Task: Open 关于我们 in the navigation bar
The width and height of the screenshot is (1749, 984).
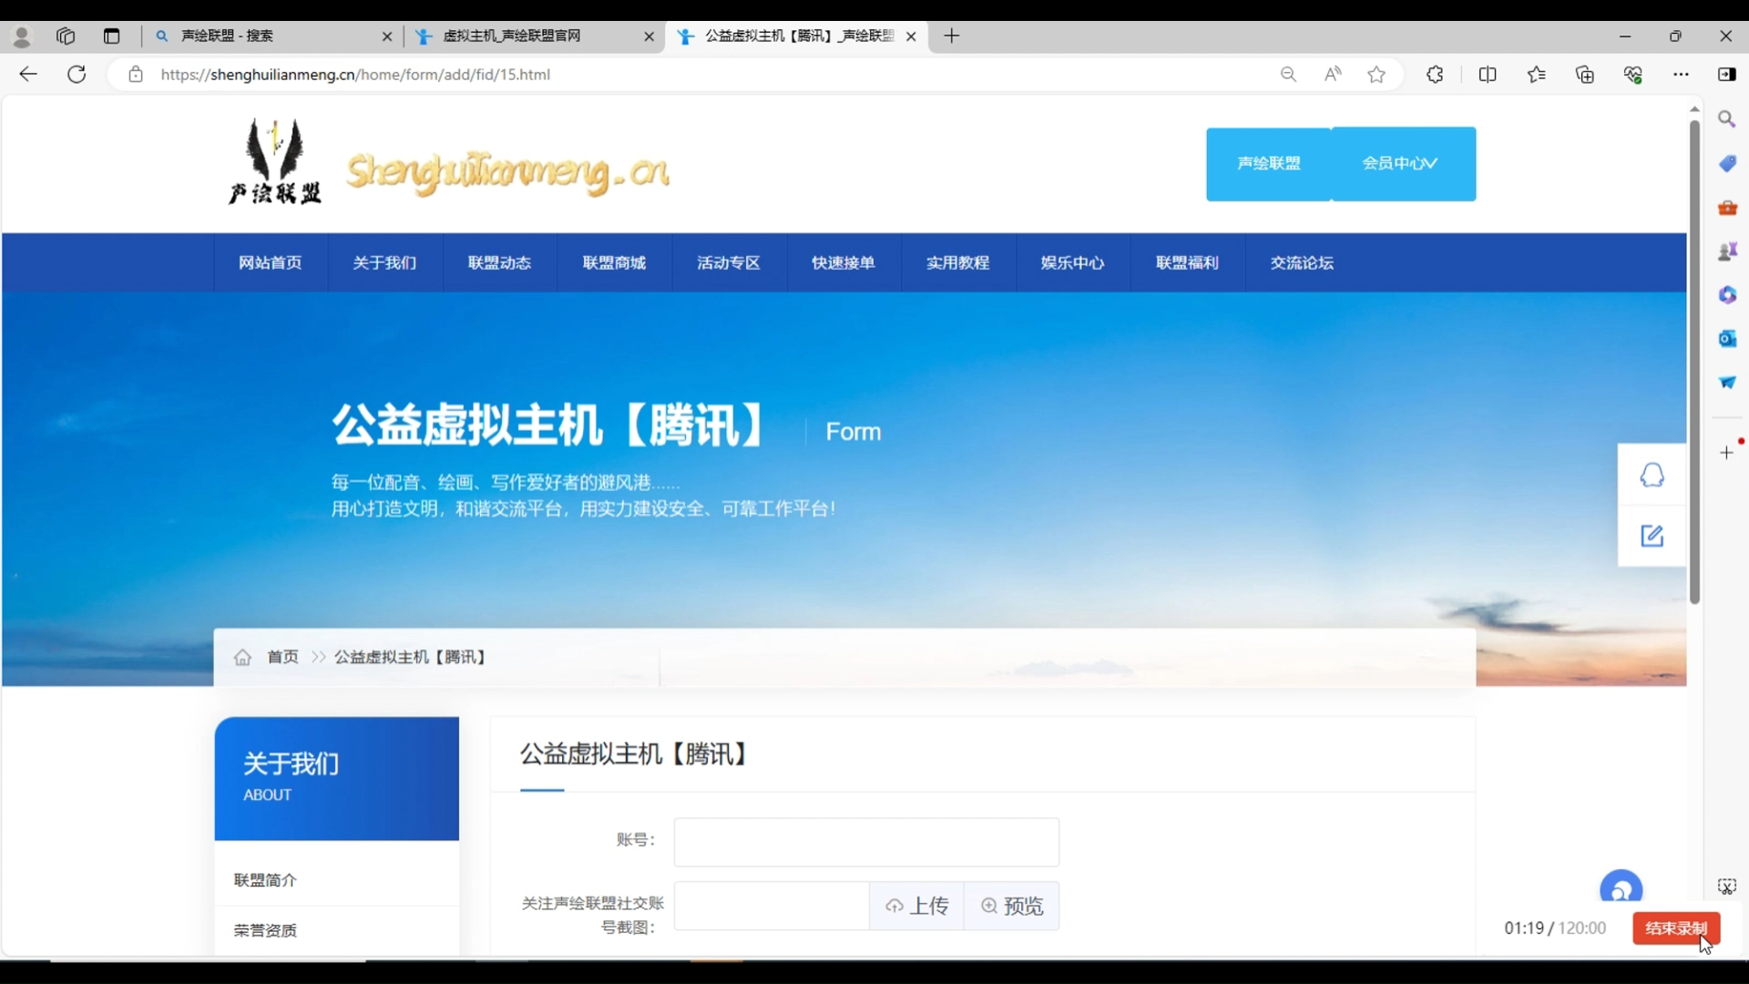Action: pos(385,262)
